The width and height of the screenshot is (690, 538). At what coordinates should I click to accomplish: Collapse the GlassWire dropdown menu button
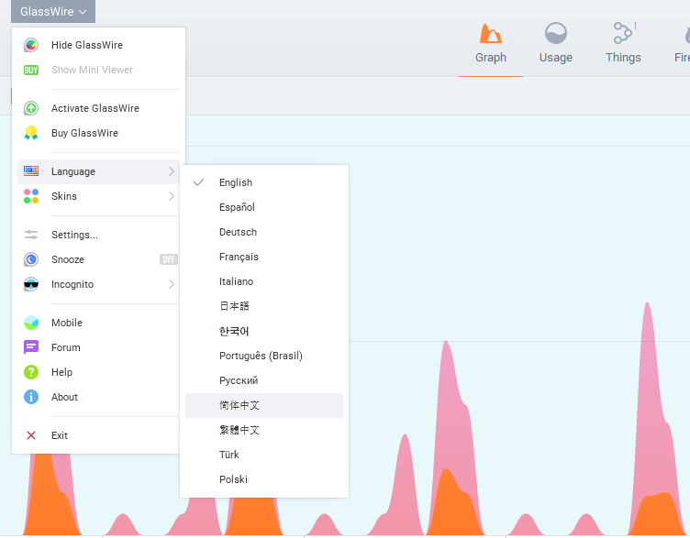[x=53, y=11]
